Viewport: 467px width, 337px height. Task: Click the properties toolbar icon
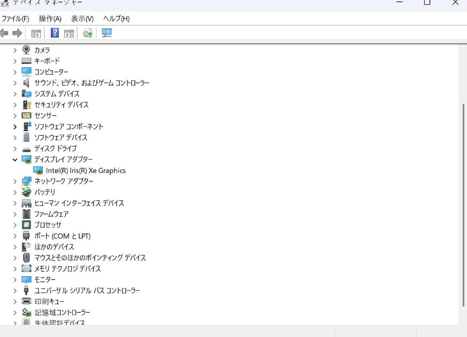[69, 33]
